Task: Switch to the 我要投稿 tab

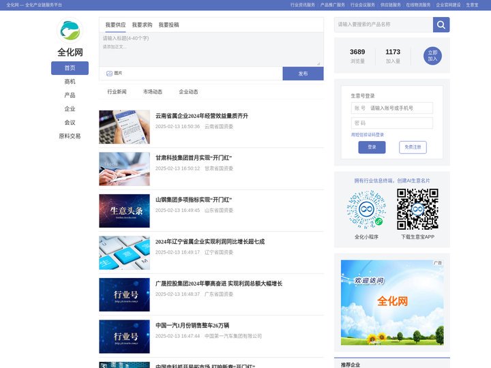Action: point(169,25)
